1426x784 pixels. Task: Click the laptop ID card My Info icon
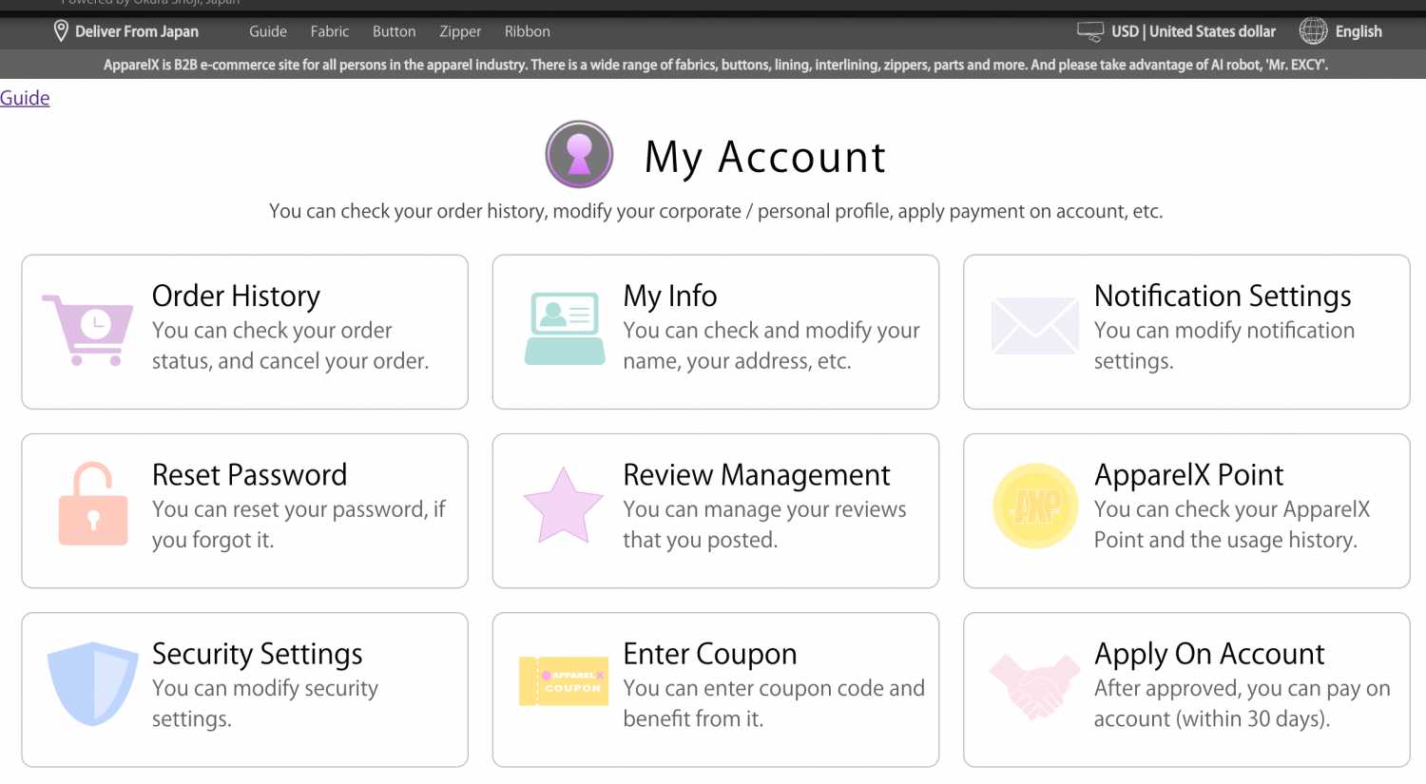pos(565,329)
